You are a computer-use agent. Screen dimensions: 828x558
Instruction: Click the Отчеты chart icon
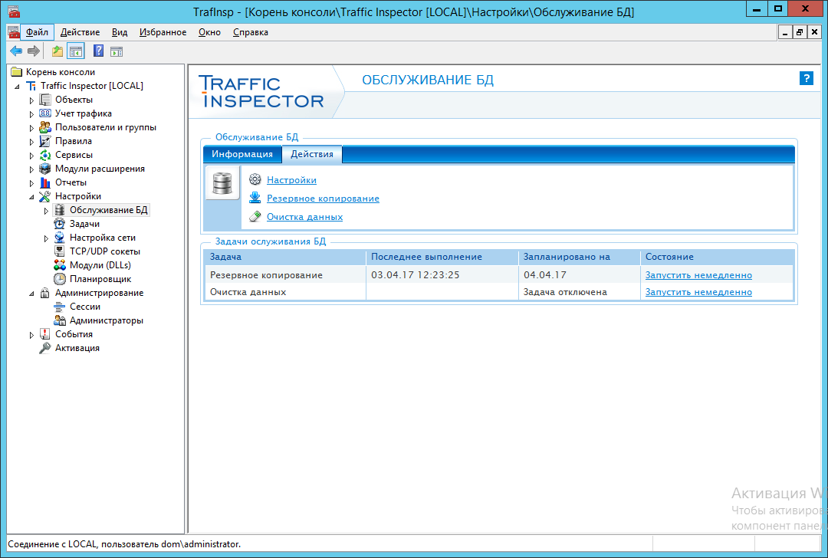click(x=45, y=182)
